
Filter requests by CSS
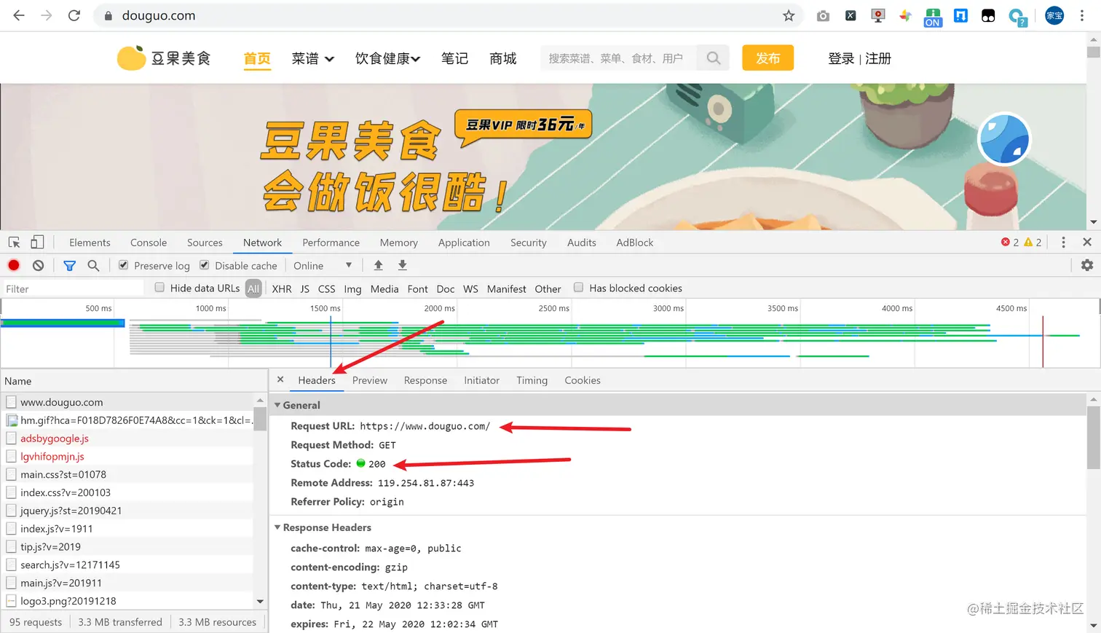327,288
